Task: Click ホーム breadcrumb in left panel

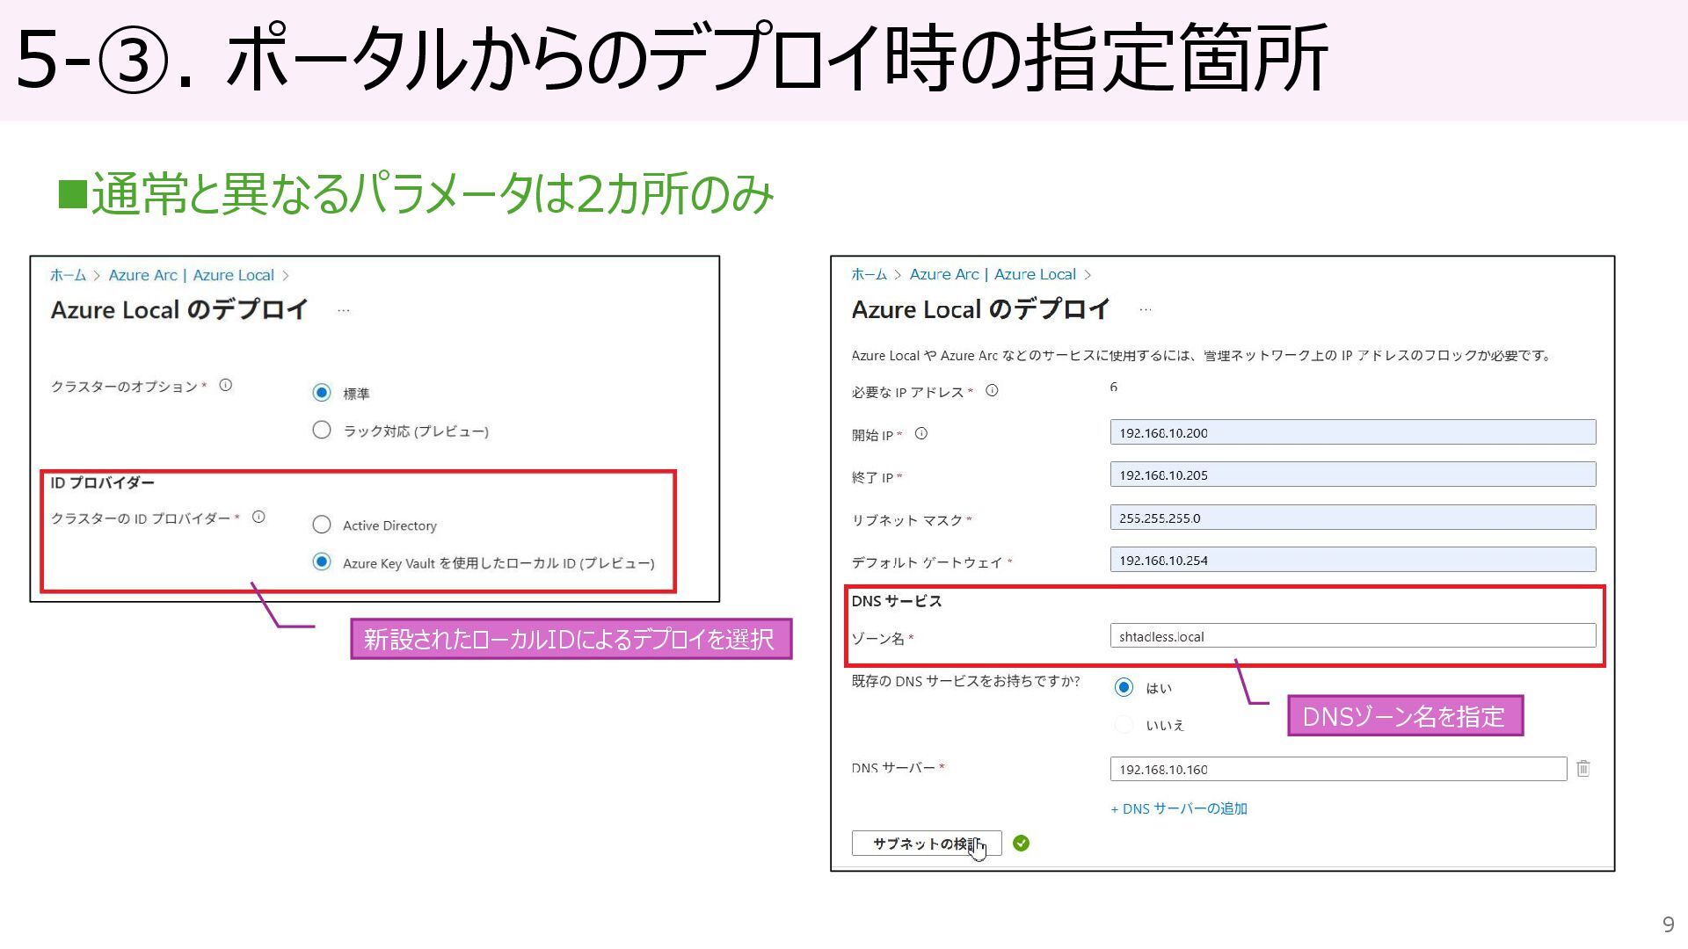Action: (68, 275)
